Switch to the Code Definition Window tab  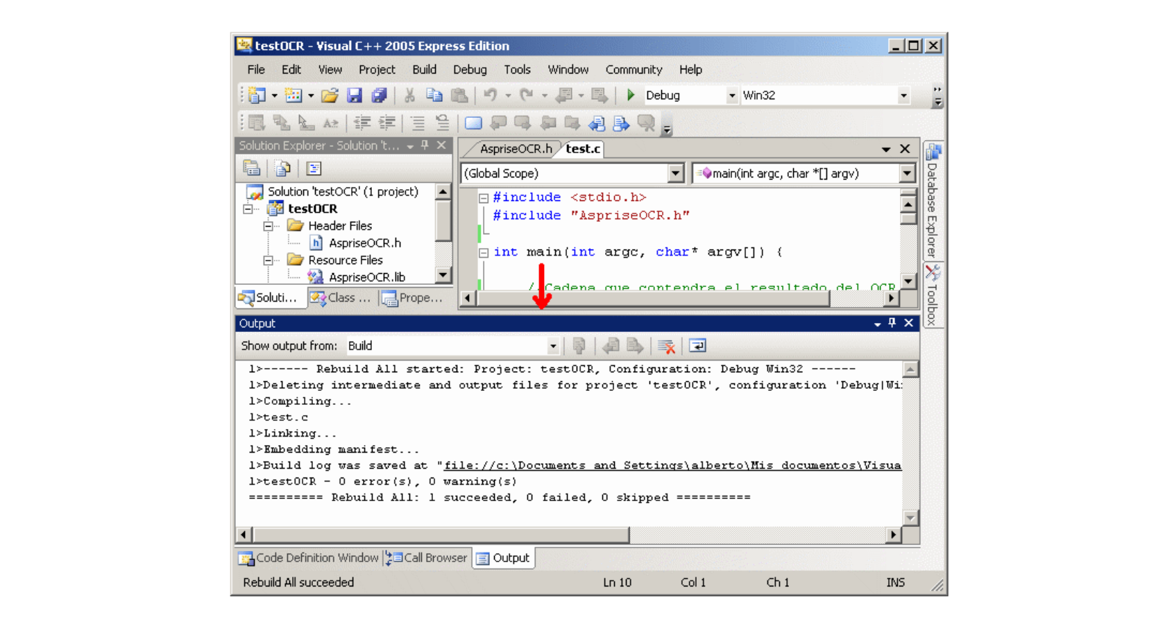(x=309, y=558)
